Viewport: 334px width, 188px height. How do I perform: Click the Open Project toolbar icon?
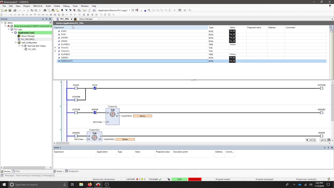coord(6,10)
